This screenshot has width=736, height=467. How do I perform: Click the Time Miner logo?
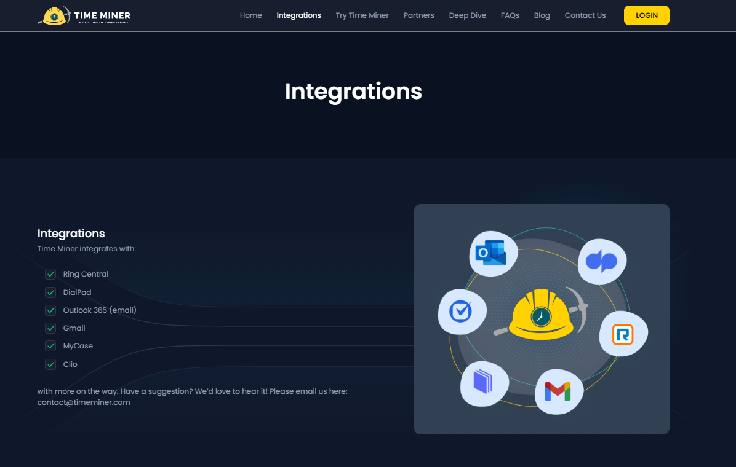click(84, 15)
